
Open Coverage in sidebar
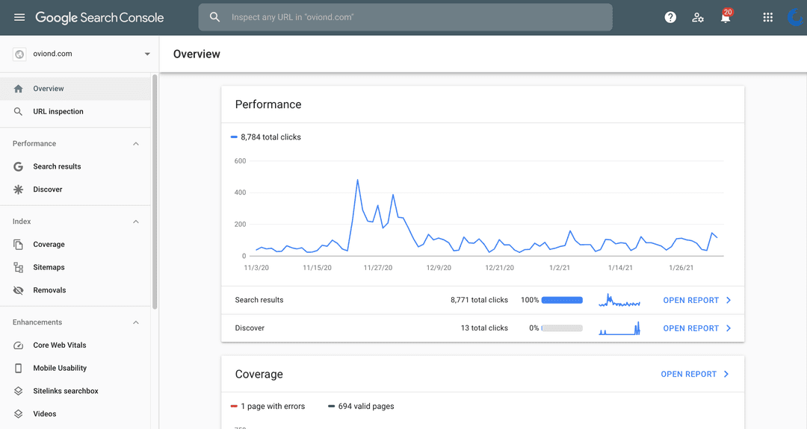[75, 245]
